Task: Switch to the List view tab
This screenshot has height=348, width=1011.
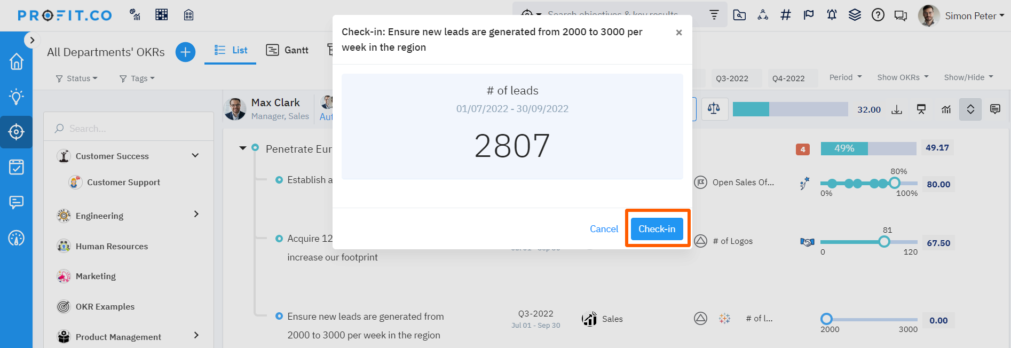Action: click(231, 50)
